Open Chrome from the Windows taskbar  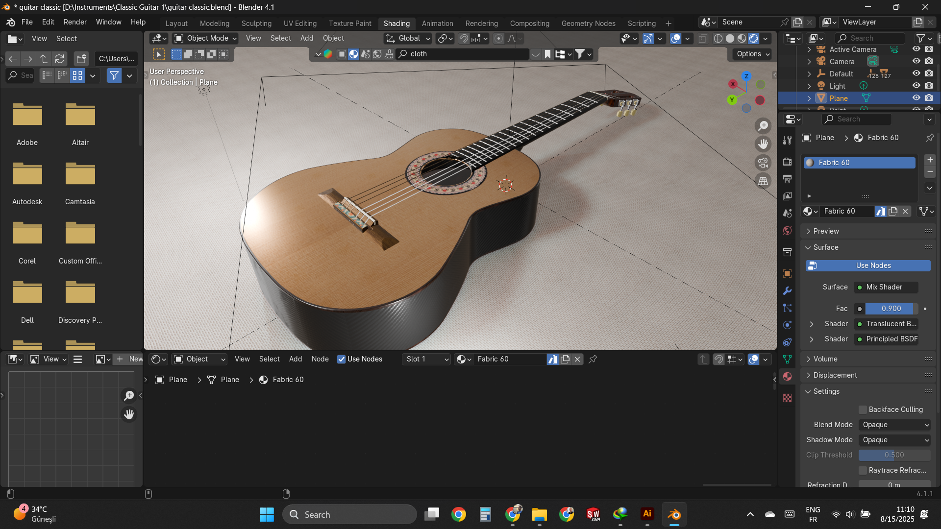[x=459, y=514]
